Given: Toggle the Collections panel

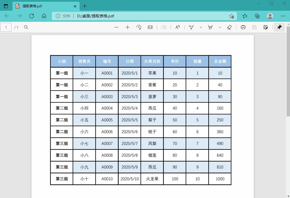Looking at the screenshot, I should click(x=257, y=16).
